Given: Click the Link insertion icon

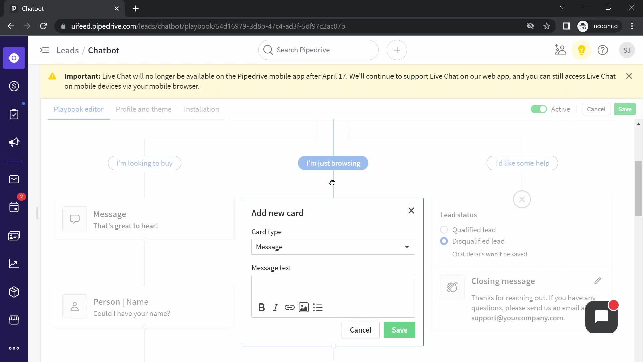Looking at the screenshot, I should [x=290, y=307].
